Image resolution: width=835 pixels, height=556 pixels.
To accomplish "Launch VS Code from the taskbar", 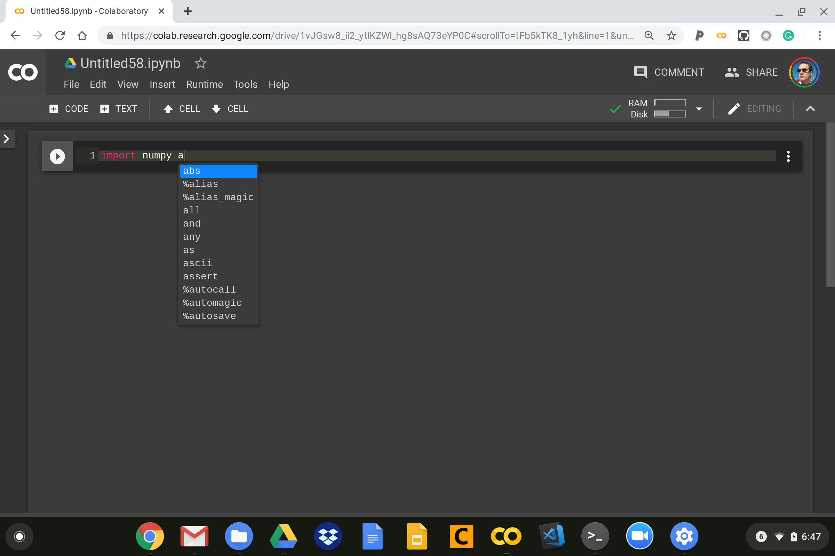I will pyautogui.click(x=551, y=536).
